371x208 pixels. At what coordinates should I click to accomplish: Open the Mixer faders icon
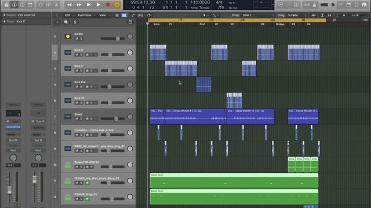pos(49,5)
